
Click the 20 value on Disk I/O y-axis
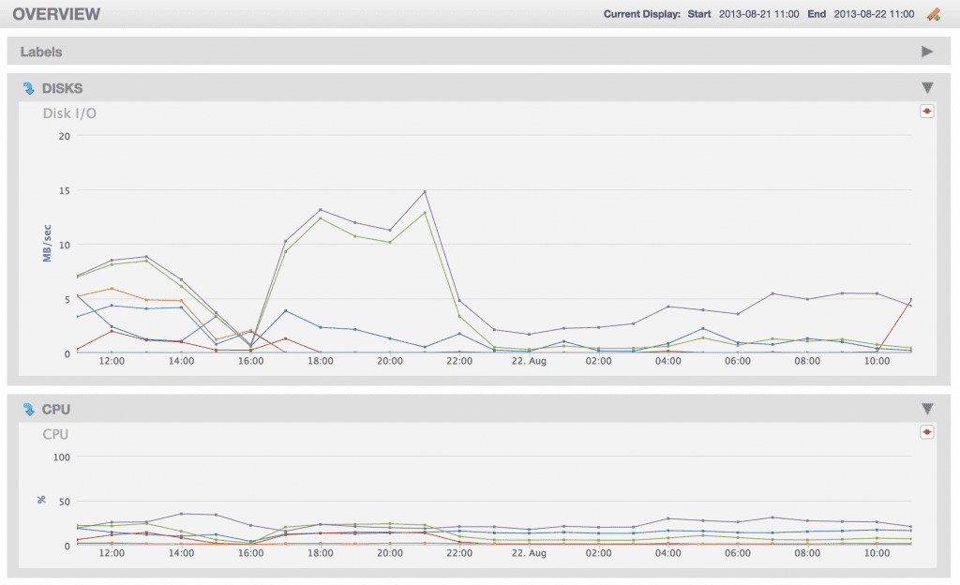(65, 137)
